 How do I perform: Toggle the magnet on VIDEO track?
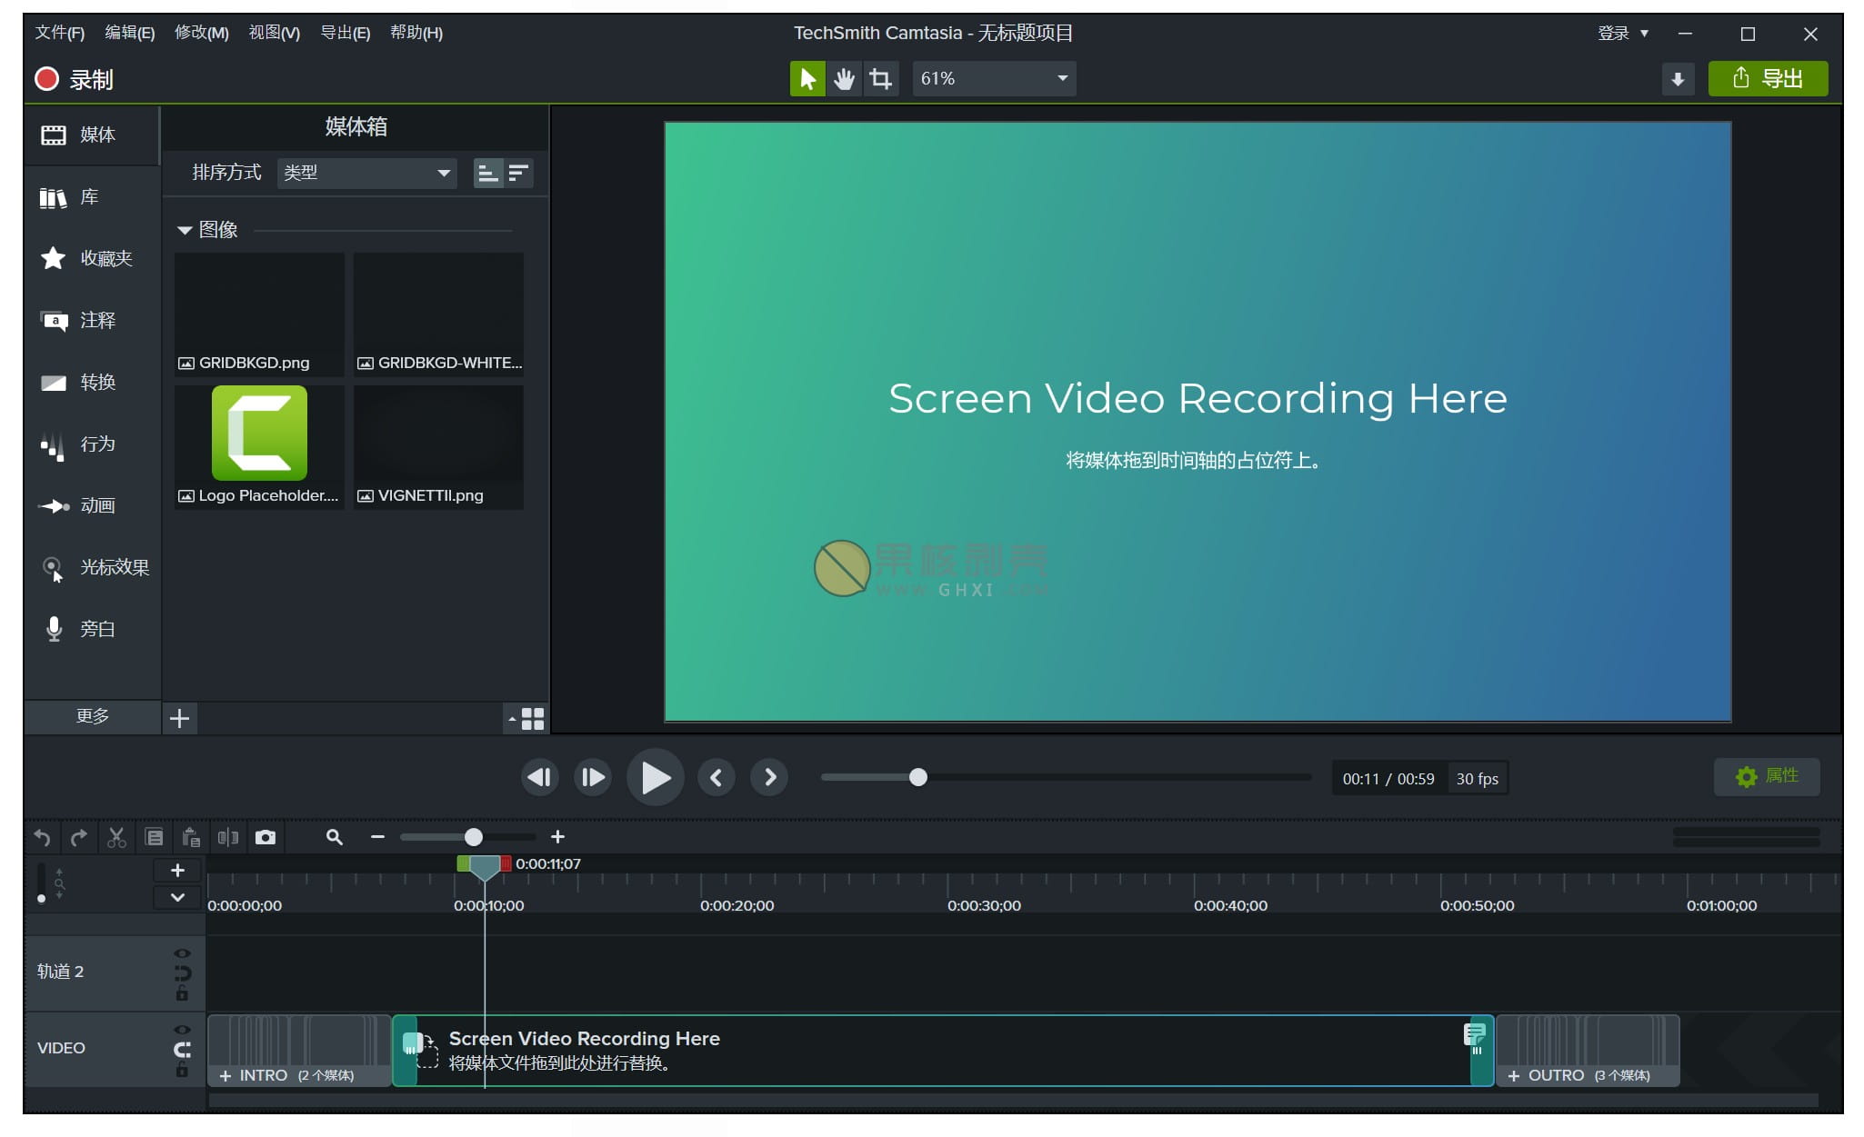(182, 1051)
